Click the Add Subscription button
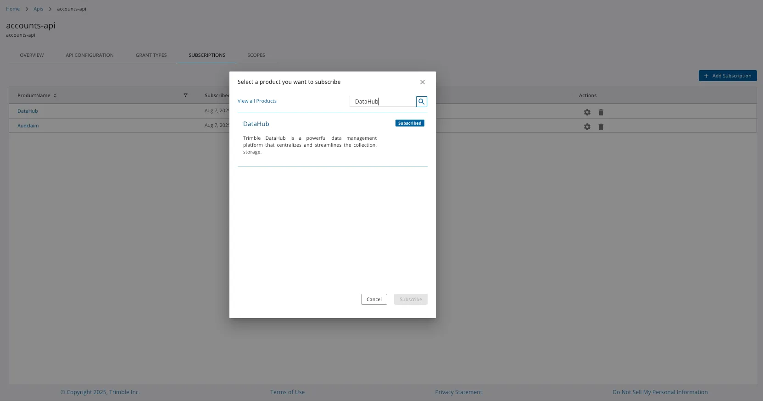The image size is (763, 401). (728, 76)
